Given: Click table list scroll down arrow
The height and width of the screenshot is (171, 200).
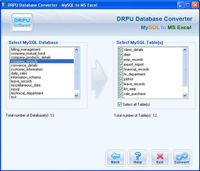Looking at the screenshot, I should tap(185, 95).
